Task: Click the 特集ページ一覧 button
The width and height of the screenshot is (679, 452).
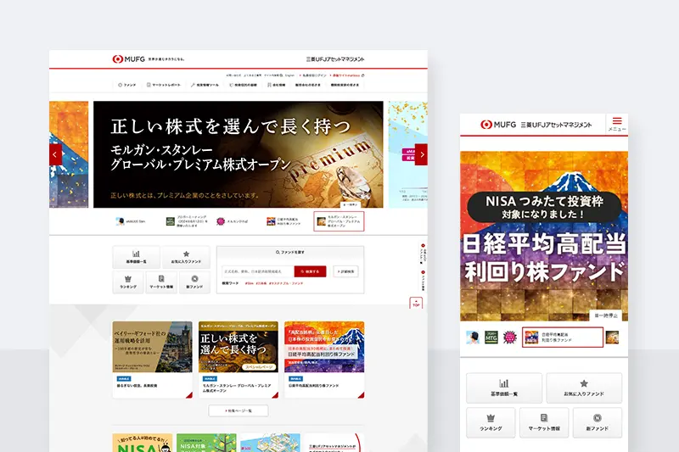Action: tap(238, 410)
